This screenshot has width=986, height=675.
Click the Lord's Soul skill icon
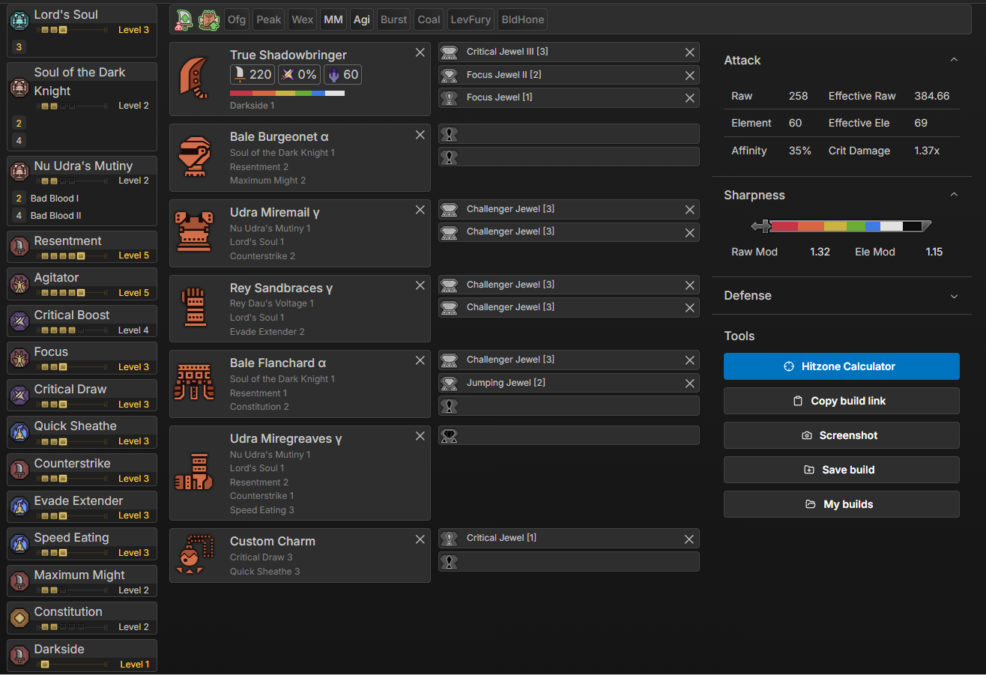point(19,21)
